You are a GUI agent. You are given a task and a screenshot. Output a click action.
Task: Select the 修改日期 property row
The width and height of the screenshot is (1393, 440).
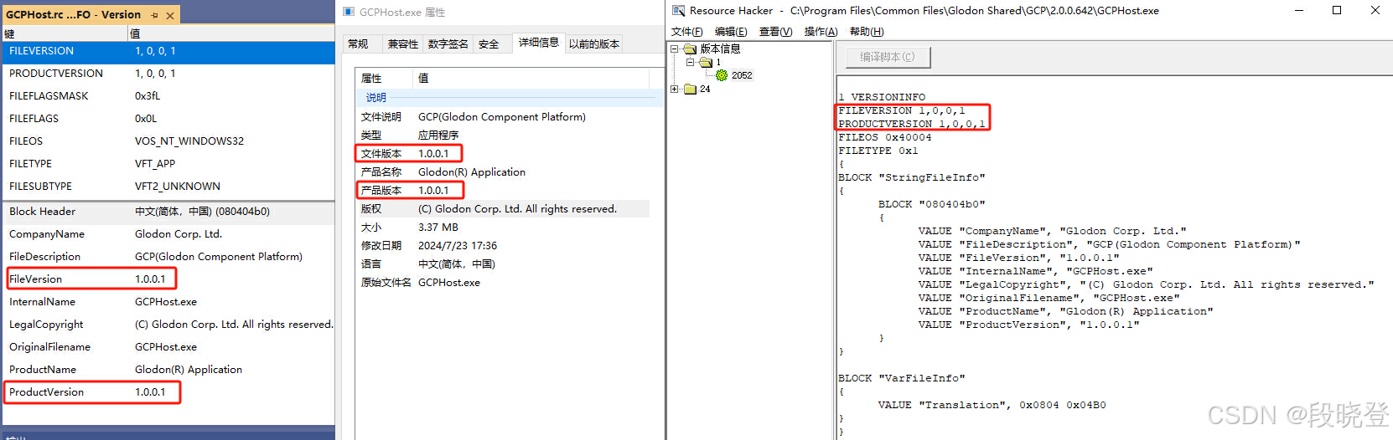(503, 246)
